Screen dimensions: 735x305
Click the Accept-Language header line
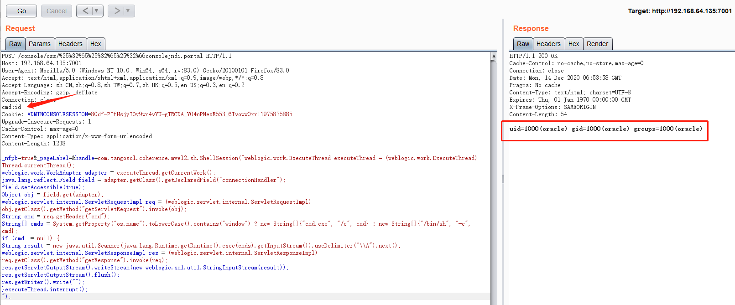tap(123, 85)
